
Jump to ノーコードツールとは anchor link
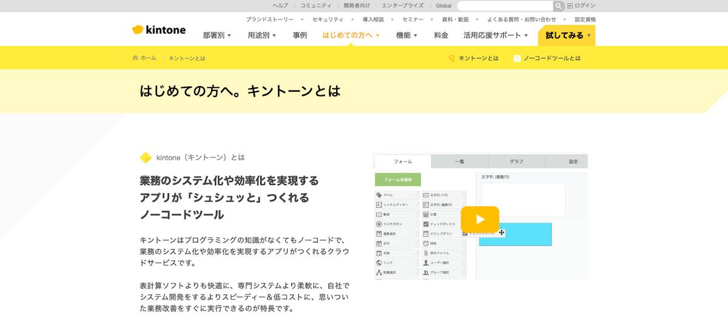(547, 58)
